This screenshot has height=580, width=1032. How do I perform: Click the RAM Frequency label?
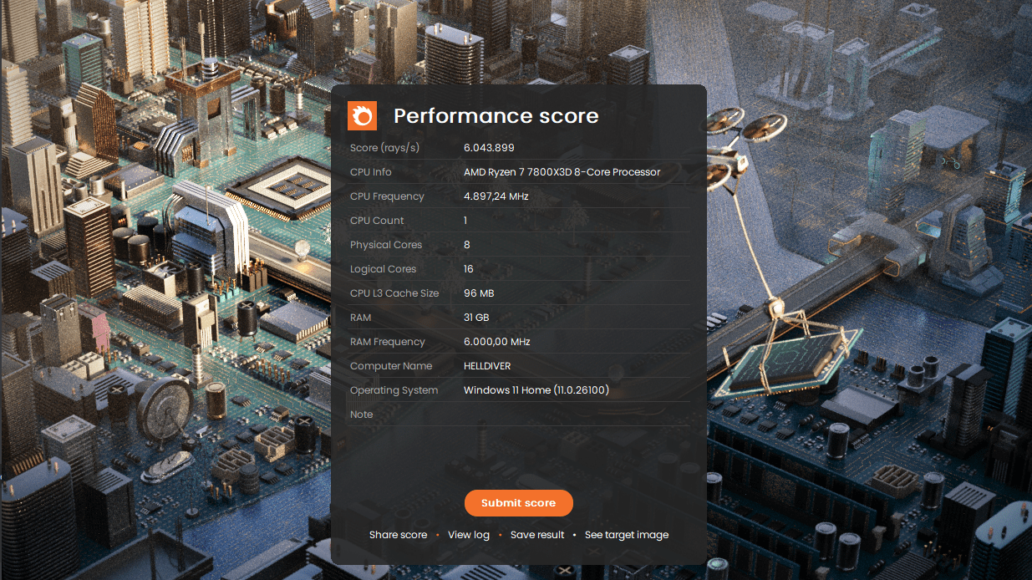click(388, 342)
